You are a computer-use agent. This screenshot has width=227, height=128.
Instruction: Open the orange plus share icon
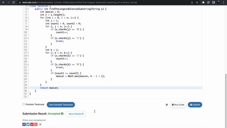(36, 124)
